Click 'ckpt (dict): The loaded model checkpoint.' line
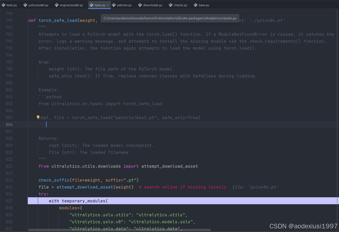The image size is (339, 232). coord(101,146)
